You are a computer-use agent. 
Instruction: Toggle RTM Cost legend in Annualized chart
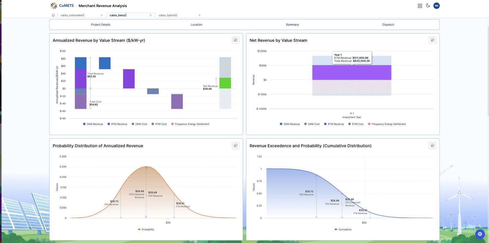pos(159,124)
